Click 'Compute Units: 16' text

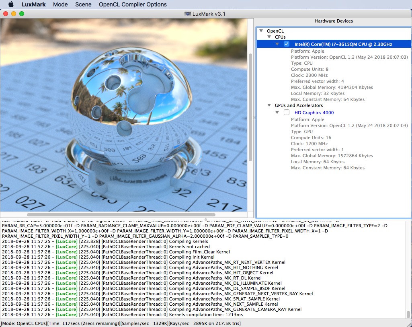pyautogui.click(x=311, y=138)
